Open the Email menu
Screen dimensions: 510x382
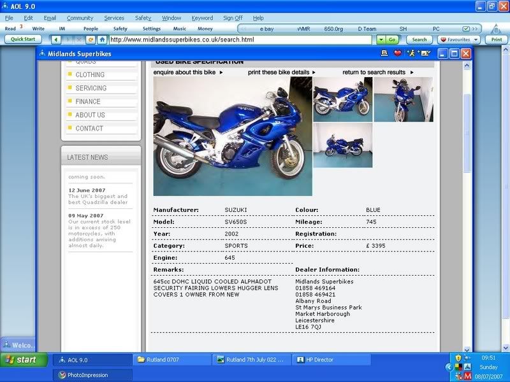click(50, 18)
